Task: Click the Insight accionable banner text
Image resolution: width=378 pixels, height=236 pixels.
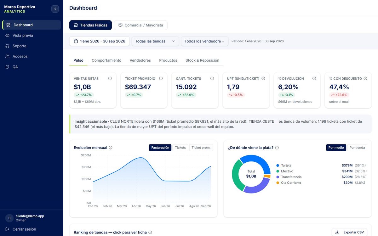Action: (x=220, y=124)
